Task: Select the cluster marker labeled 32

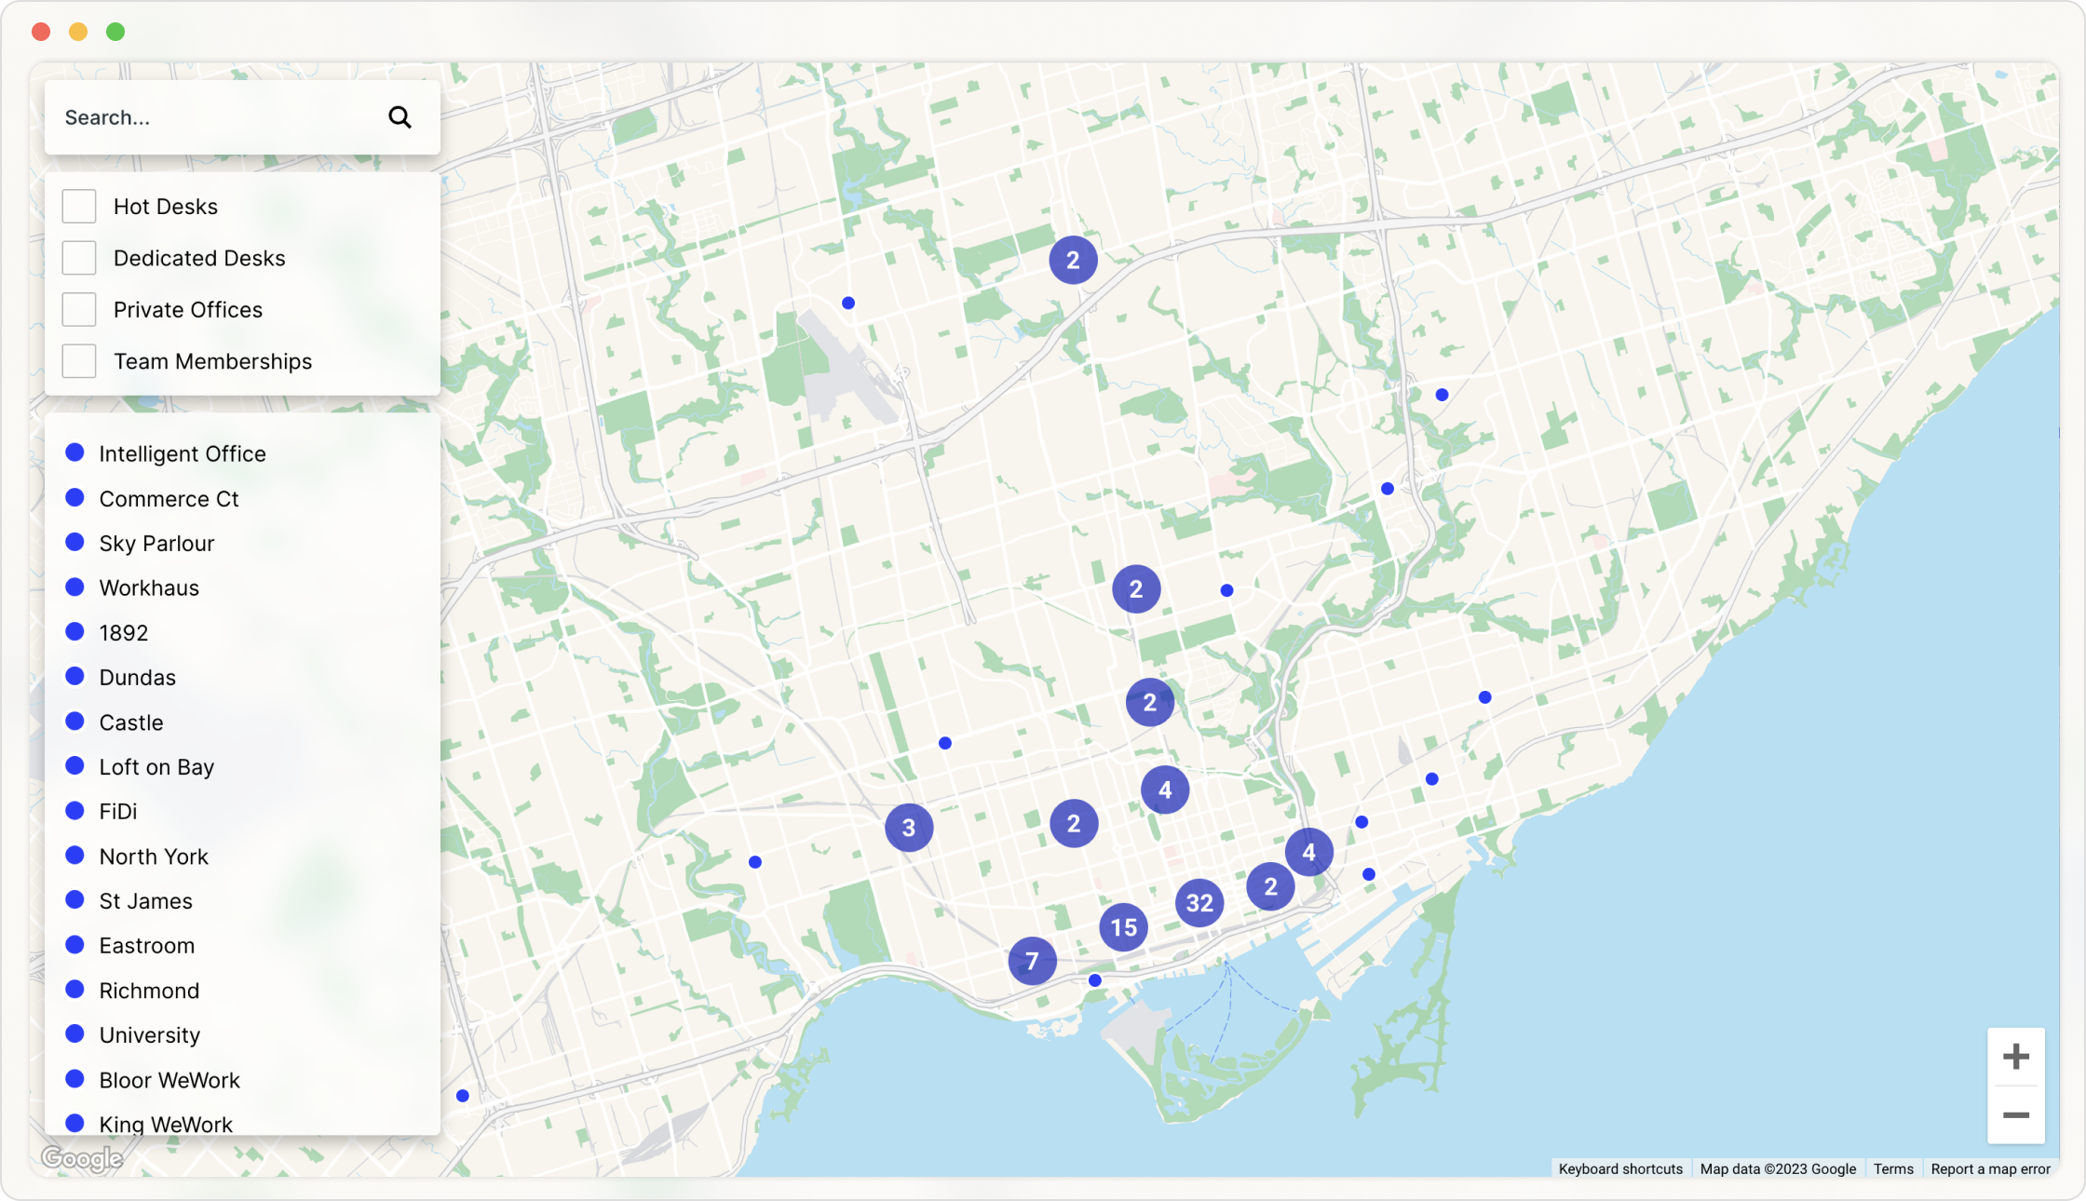Action: (x=1199, y=902)
